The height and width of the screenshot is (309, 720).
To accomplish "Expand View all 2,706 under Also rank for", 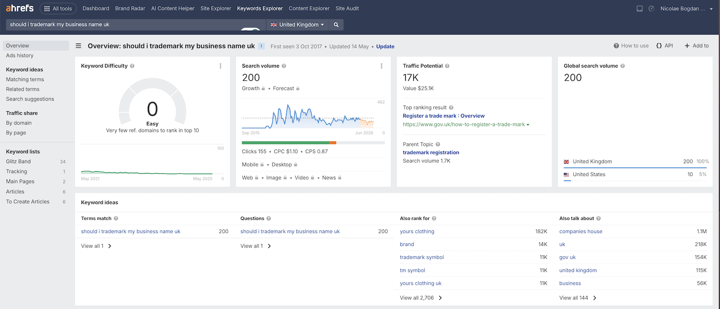I will coord(421,298).
